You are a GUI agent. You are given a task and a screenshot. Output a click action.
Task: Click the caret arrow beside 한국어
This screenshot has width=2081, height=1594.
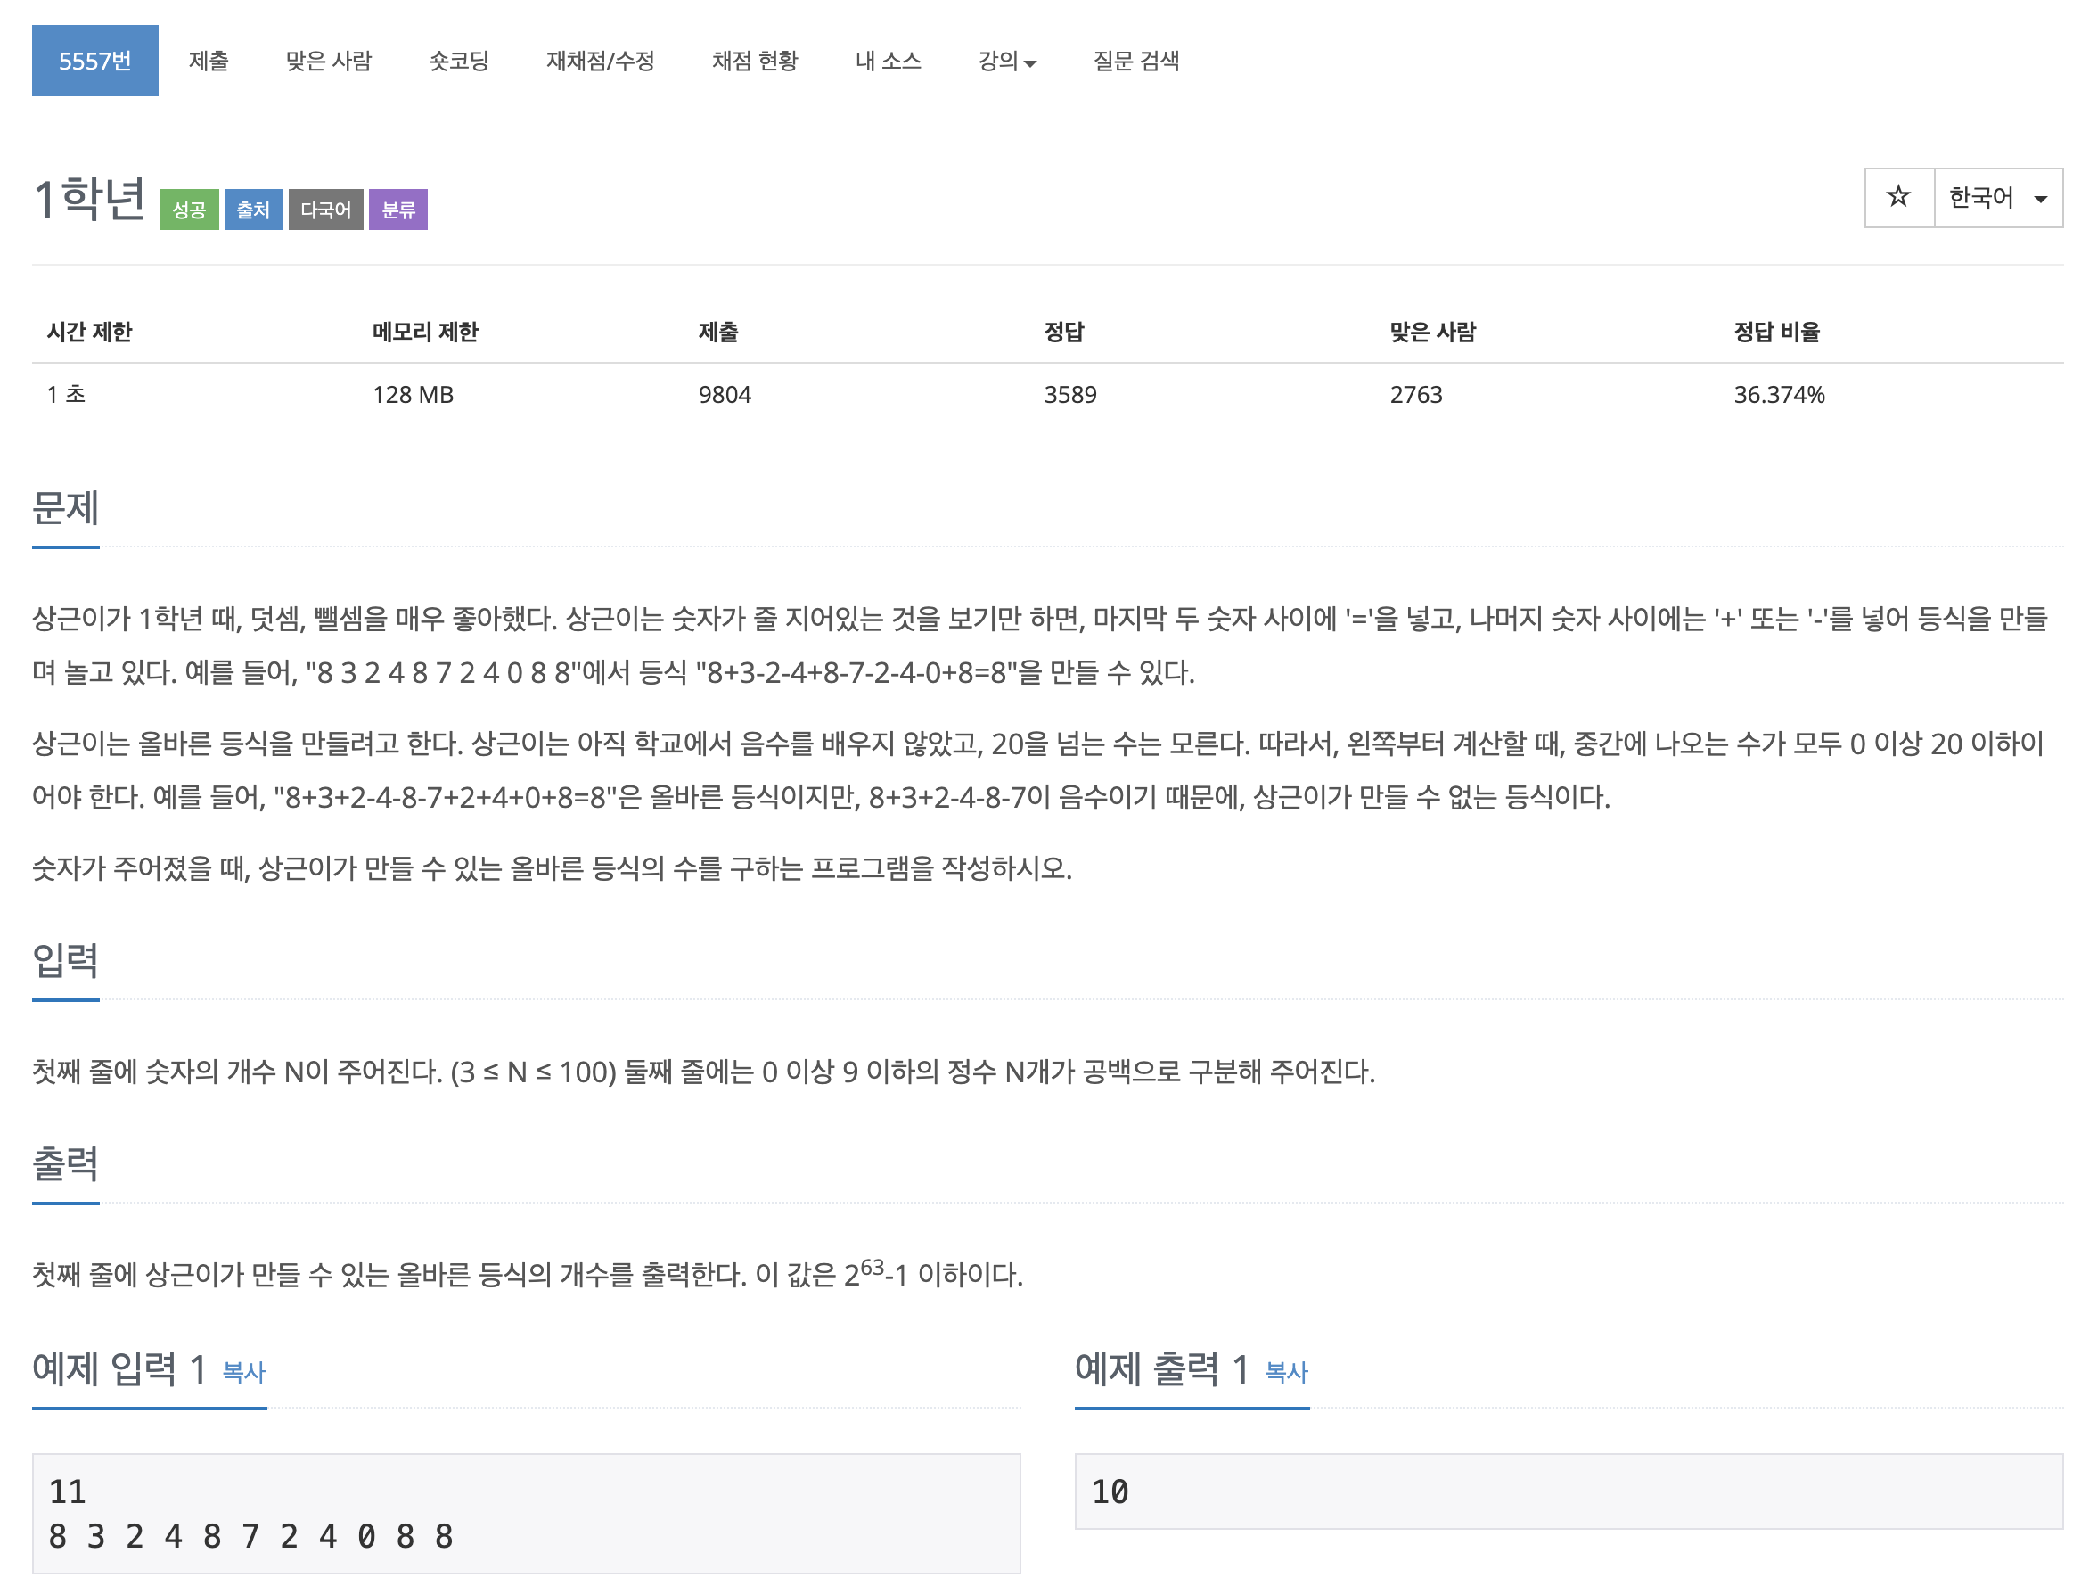click(2040, 200)
